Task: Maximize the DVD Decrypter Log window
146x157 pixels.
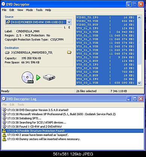Action: (x=135, y=99)
